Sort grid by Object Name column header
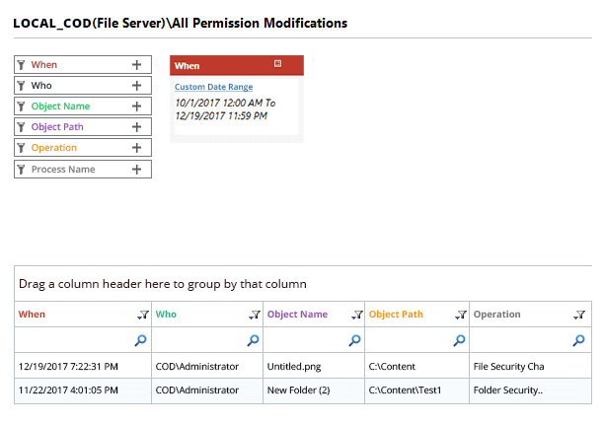604x424 pixels. 297,315
